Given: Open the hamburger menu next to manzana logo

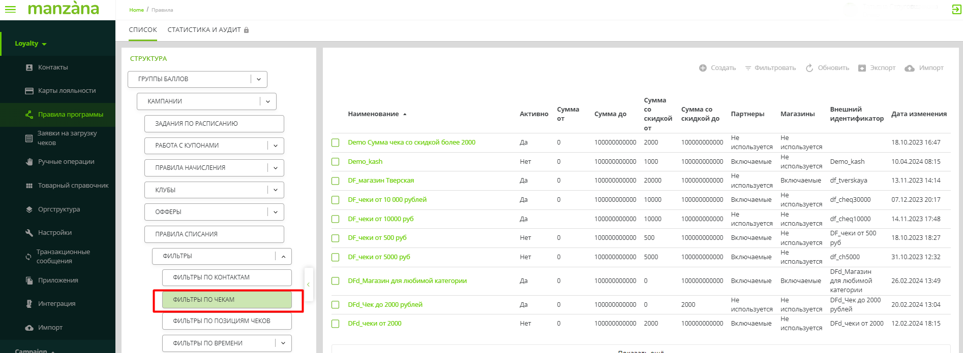Looking at the screenshot, I should [10, 9].
